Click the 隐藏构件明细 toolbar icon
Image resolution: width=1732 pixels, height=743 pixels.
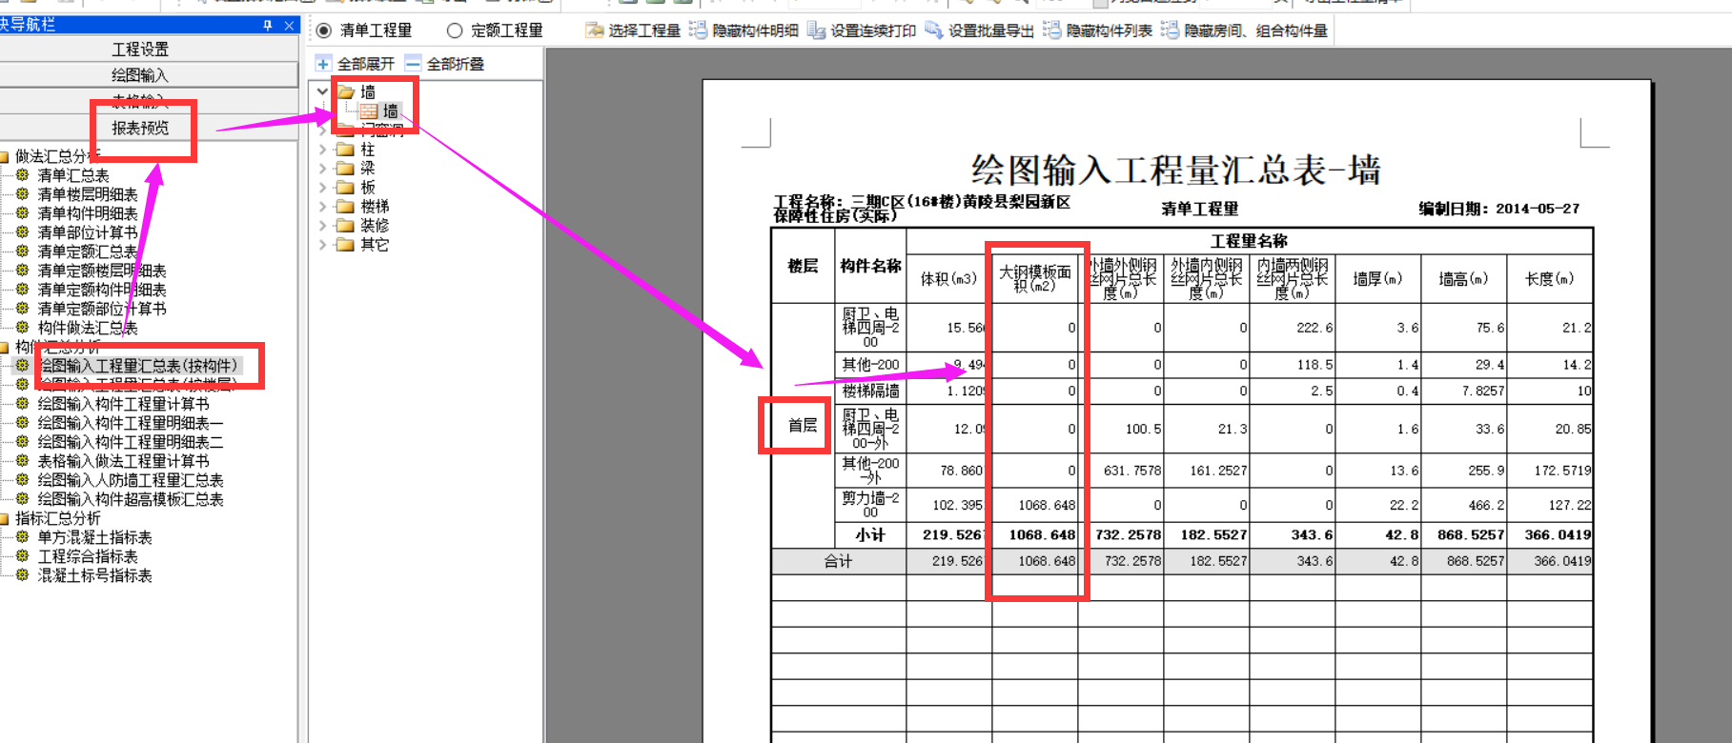(x=699, y=30)
